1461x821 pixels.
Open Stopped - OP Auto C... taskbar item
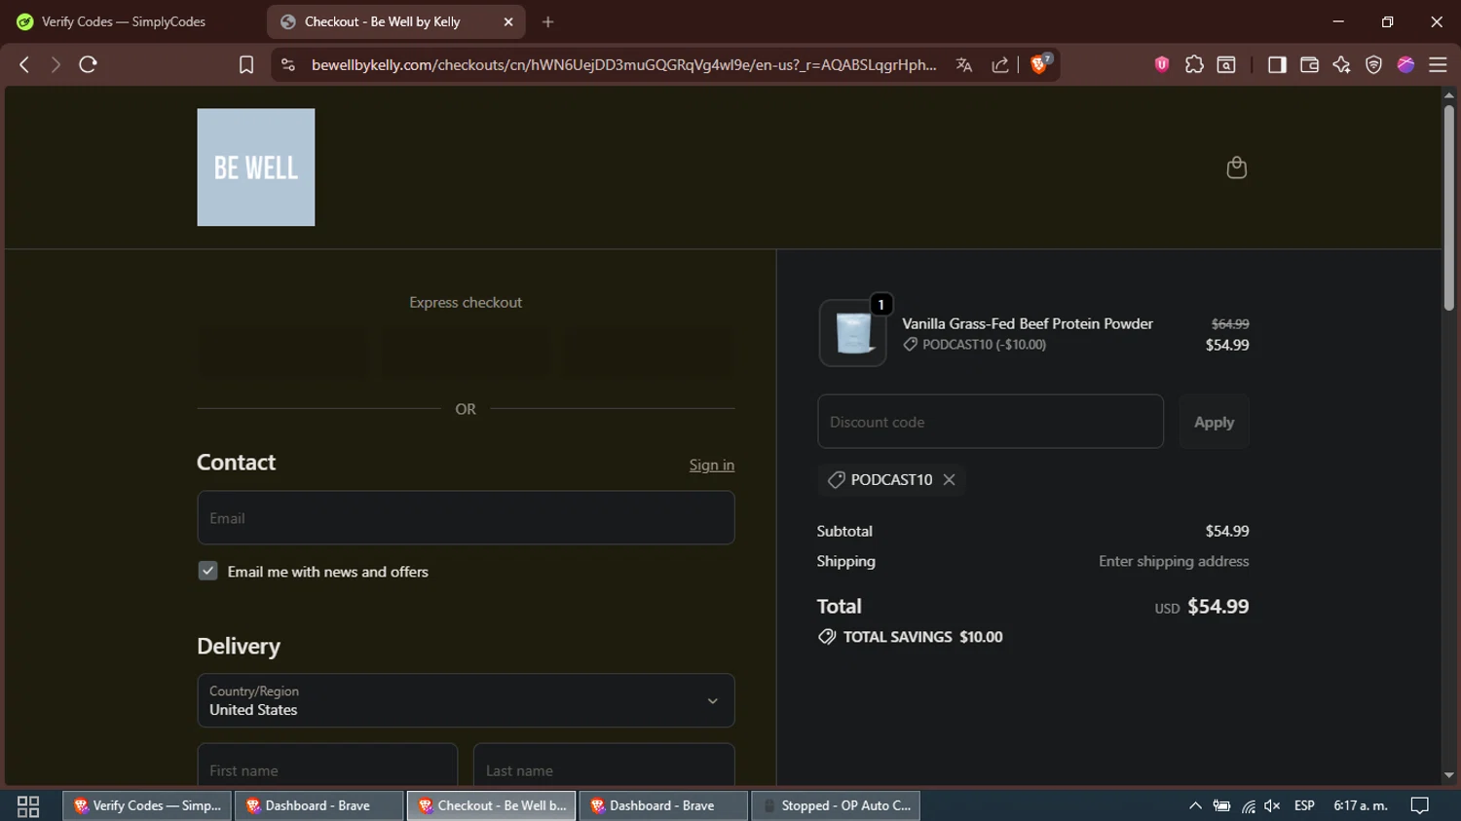pyautogui.click(x=836, y=805)
